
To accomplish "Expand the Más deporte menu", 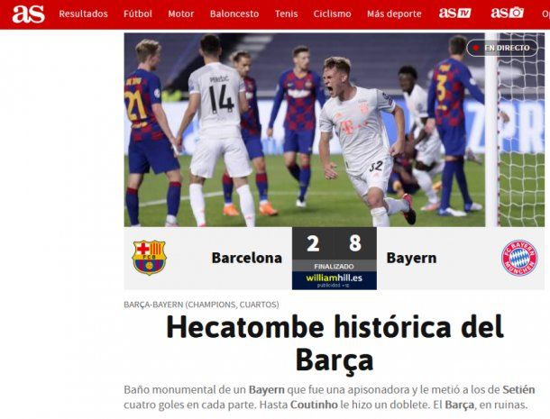I will 394,14.
